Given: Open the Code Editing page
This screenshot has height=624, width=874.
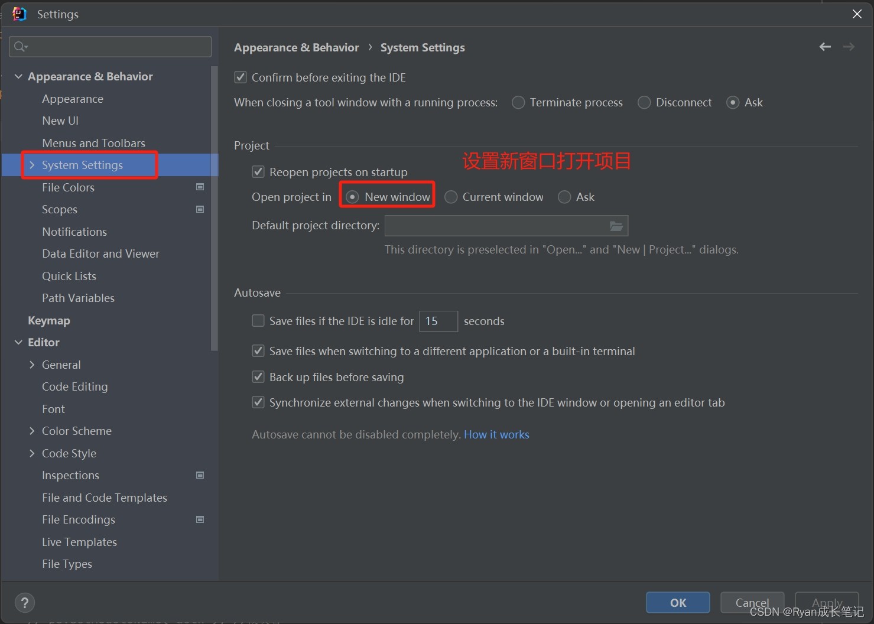Looking at the screenshot, I should pyautogui.click(x=75, y=386).
